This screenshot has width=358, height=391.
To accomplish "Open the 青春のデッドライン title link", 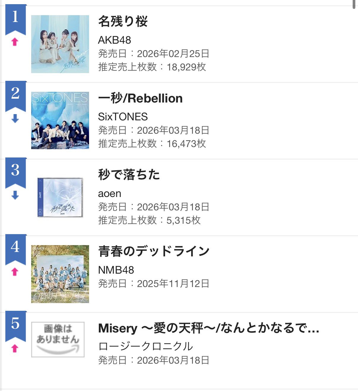I will click(x=154, y=251).
